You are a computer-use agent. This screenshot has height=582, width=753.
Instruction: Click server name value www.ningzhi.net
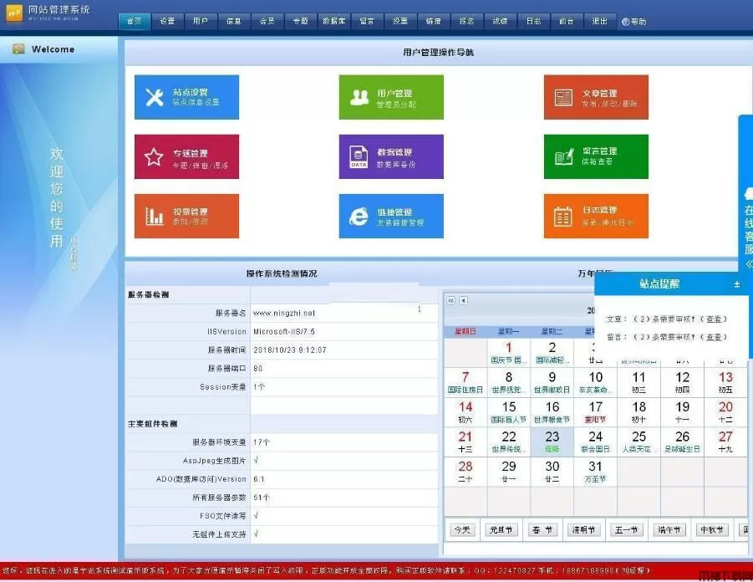coord(284,314)
